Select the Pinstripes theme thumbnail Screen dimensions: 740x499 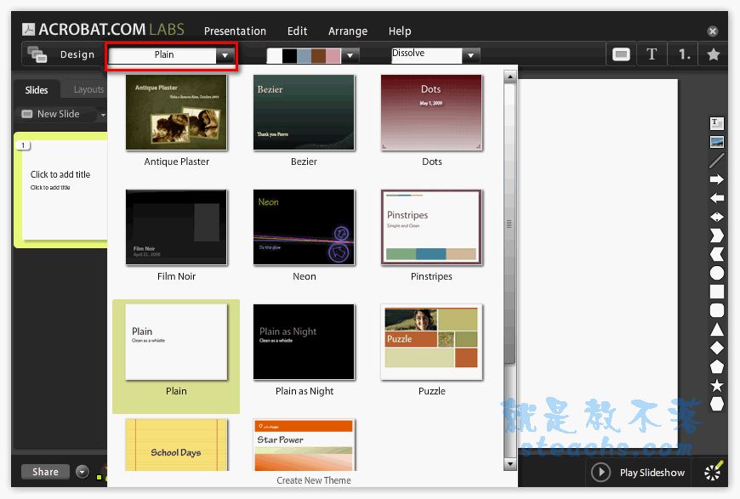point(431,227)
